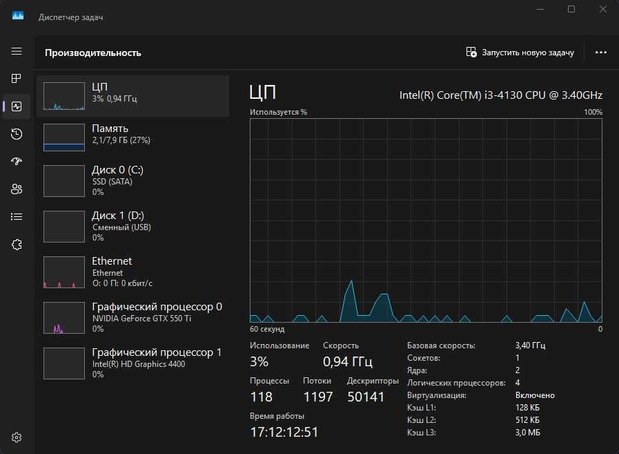The height and width of the screenshot is (454, 619).
Task: Click the Виртуализация Включено value
Action: (x=535, y=395)
